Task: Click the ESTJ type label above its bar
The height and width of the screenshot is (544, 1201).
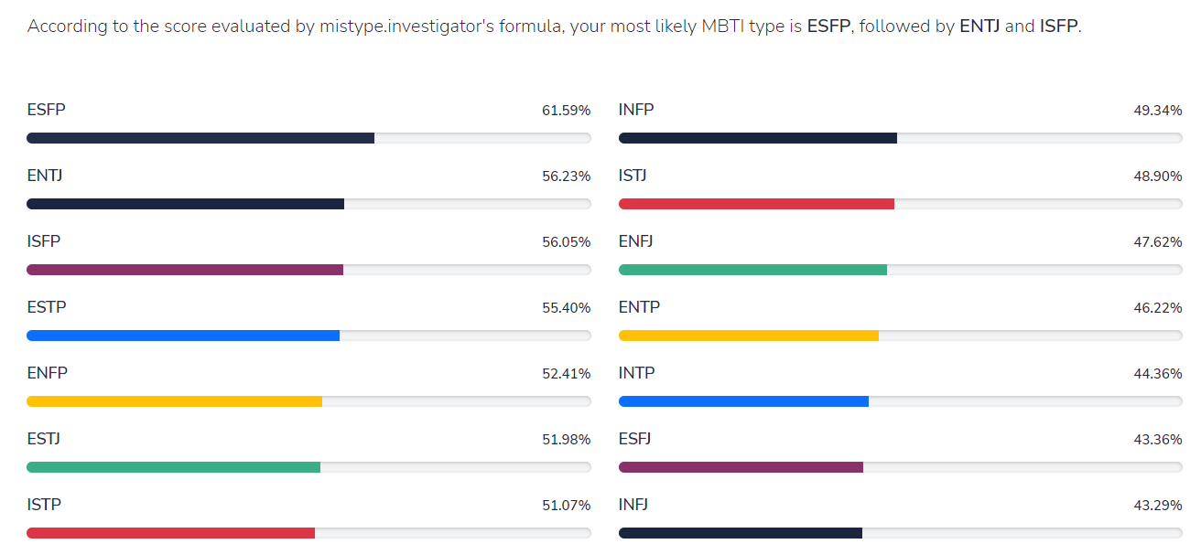Action: [44, 439]
